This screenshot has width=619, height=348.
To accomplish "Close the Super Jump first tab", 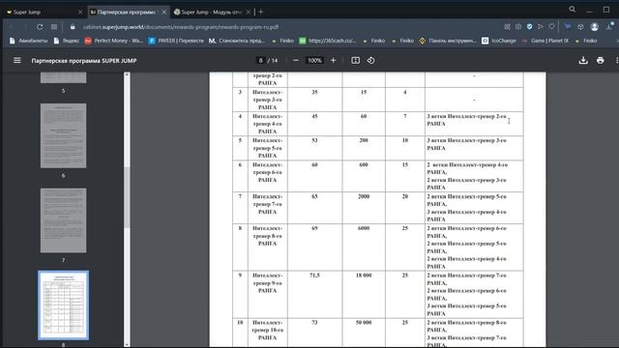I will click(x=80, y=13).
